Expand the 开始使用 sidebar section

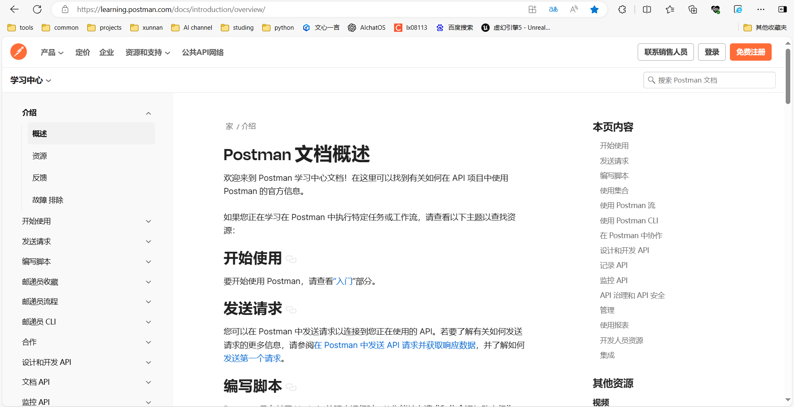[148, 221]
